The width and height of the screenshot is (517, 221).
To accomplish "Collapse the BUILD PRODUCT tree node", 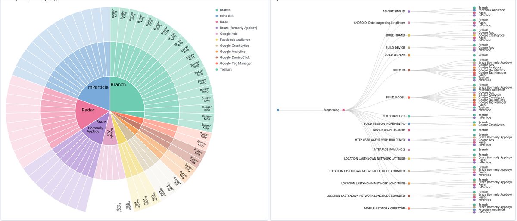I will (409, 116).
